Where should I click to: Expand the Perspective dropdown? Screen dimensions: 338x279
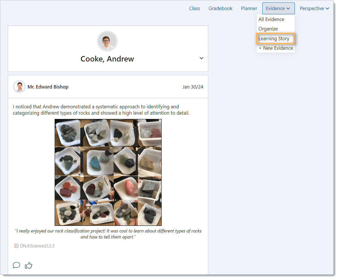click(x=314, y=8)
